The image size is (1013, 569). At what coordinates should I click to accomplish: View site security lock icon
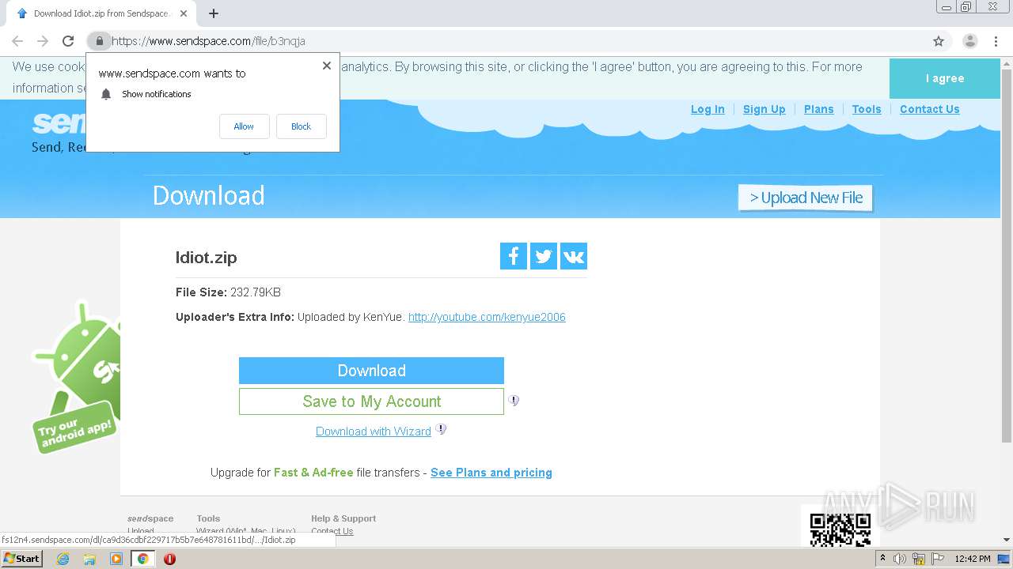click(99, 41)
